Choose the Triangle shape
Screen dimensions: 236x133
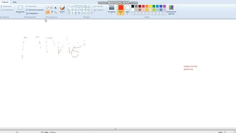[88, 7]
